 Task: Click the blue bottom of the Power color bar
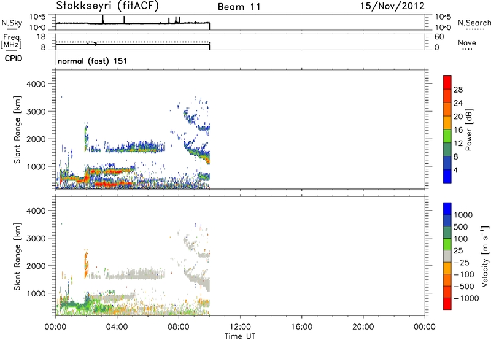447,176
